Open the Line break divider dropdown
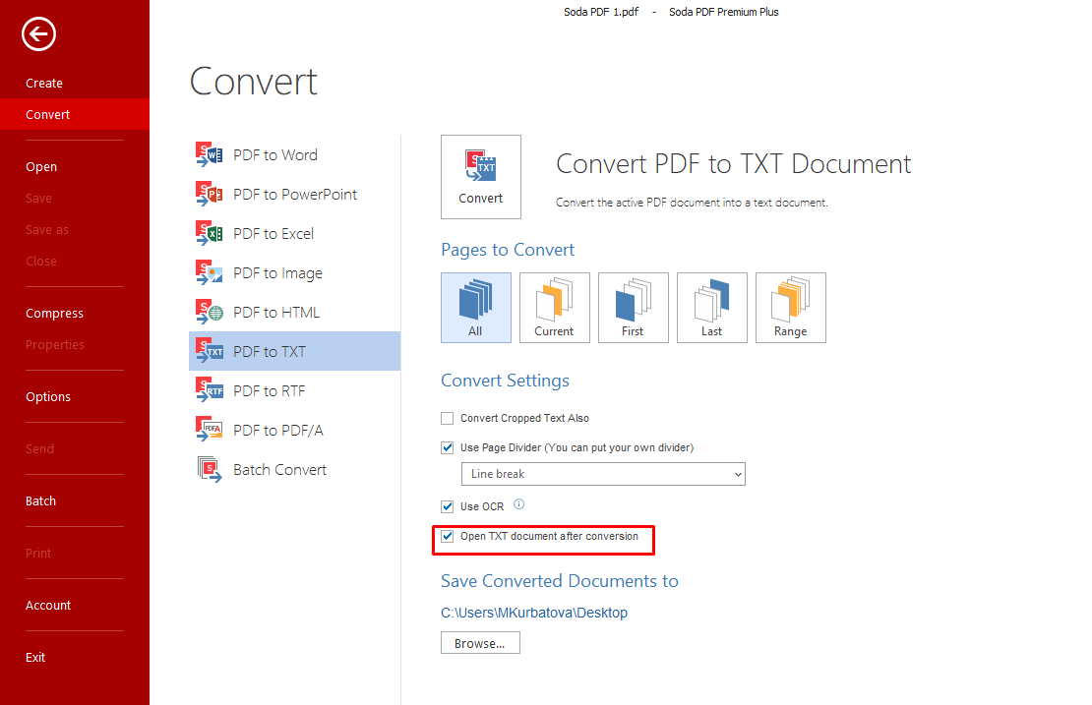The image size is (1092, 705). click(x=603, y=474)
